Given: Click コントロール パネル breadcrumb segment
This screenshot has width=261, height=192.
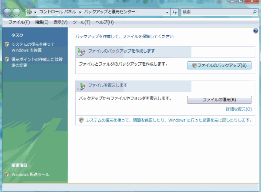Looking at the screenshot, I should tap(57, 12).
